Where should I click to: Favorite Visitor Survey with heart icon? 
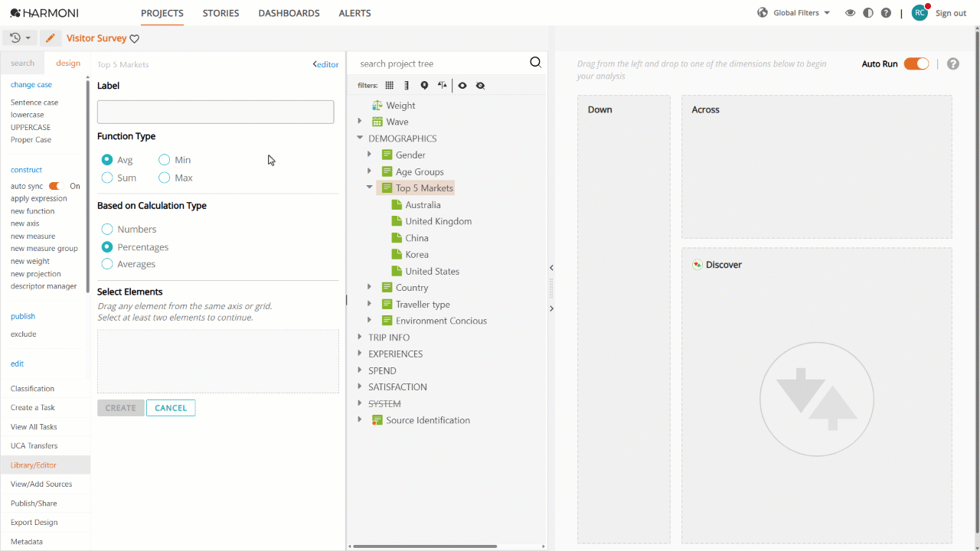(x=135, y=39)
